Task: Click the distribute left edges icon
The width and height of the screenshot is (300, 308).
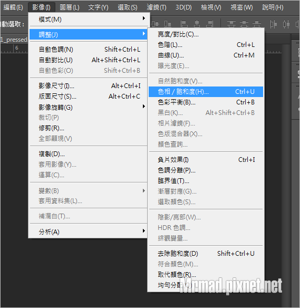Action: point(273,24)
